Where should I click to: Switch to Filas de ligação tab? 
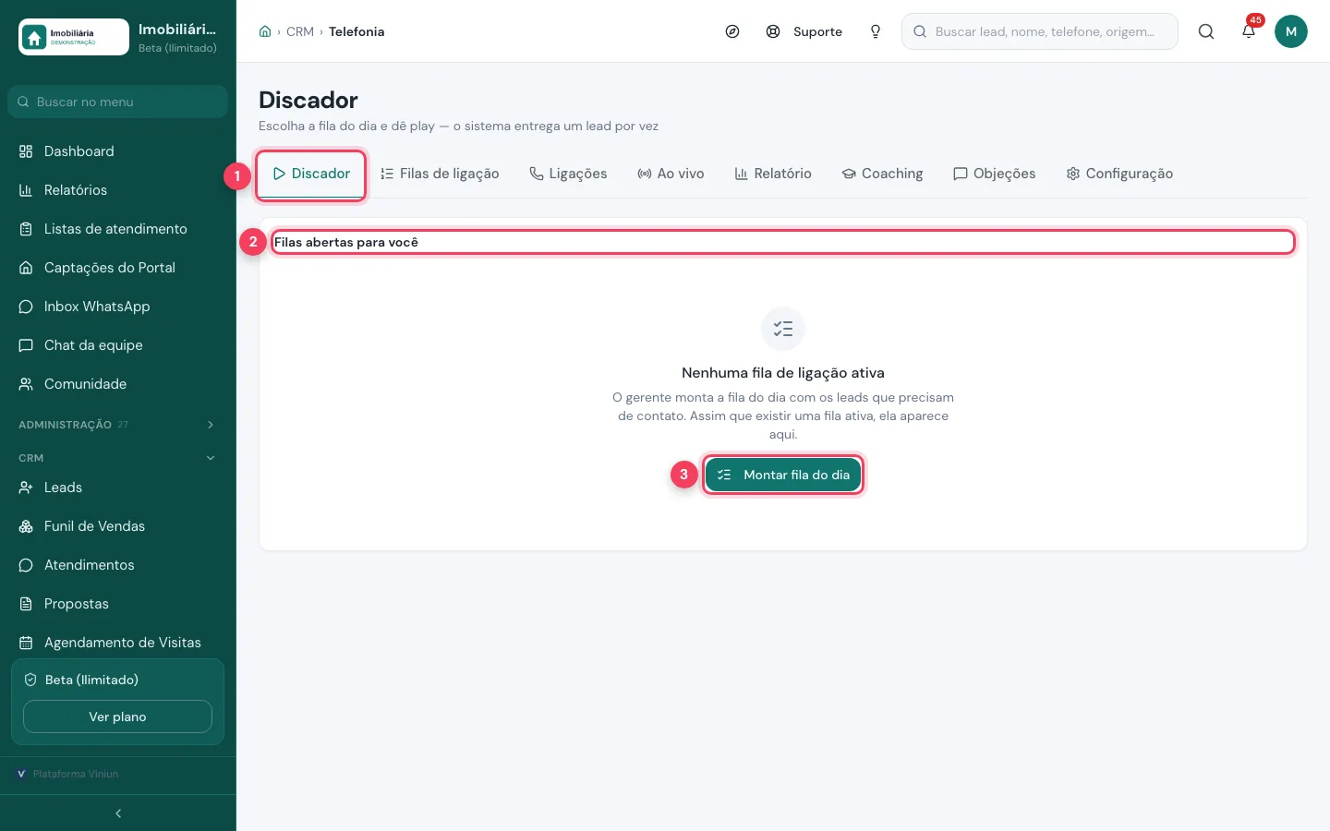click(x=440, y=174)
